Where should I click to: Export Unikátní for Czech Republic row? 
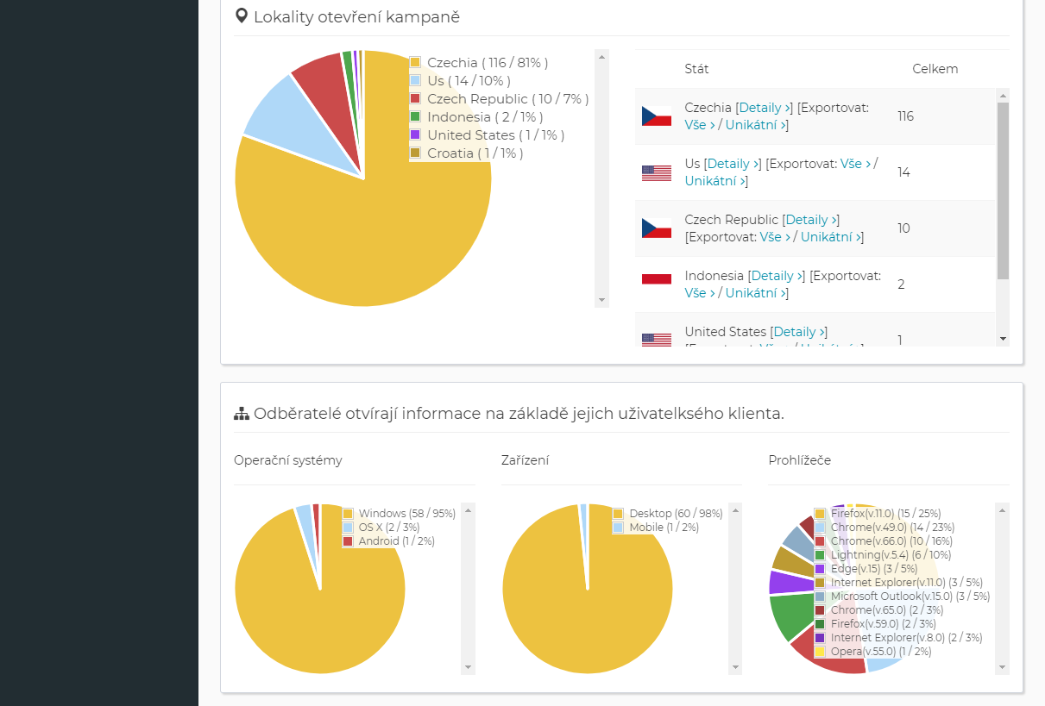coord(830,237)
